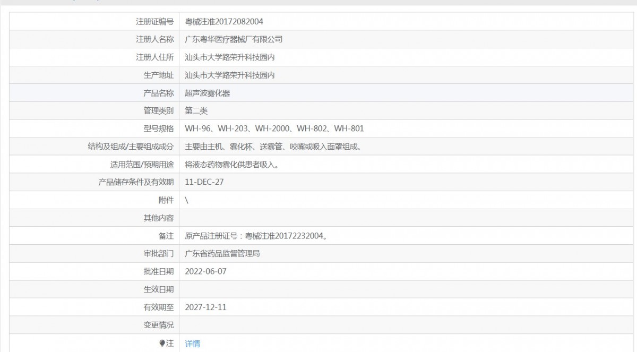
Task: Click the 管理类别 label
Action: coord(159,111)
